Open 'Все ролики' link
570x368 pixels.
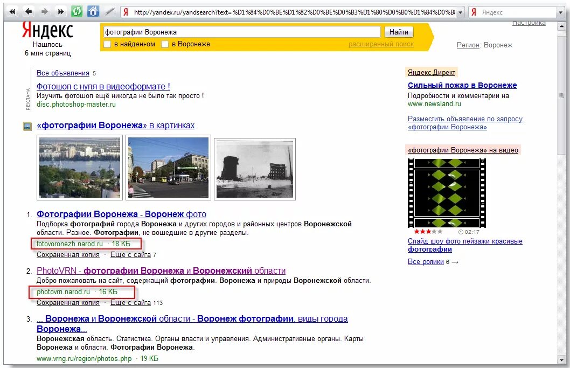[426, 261]
